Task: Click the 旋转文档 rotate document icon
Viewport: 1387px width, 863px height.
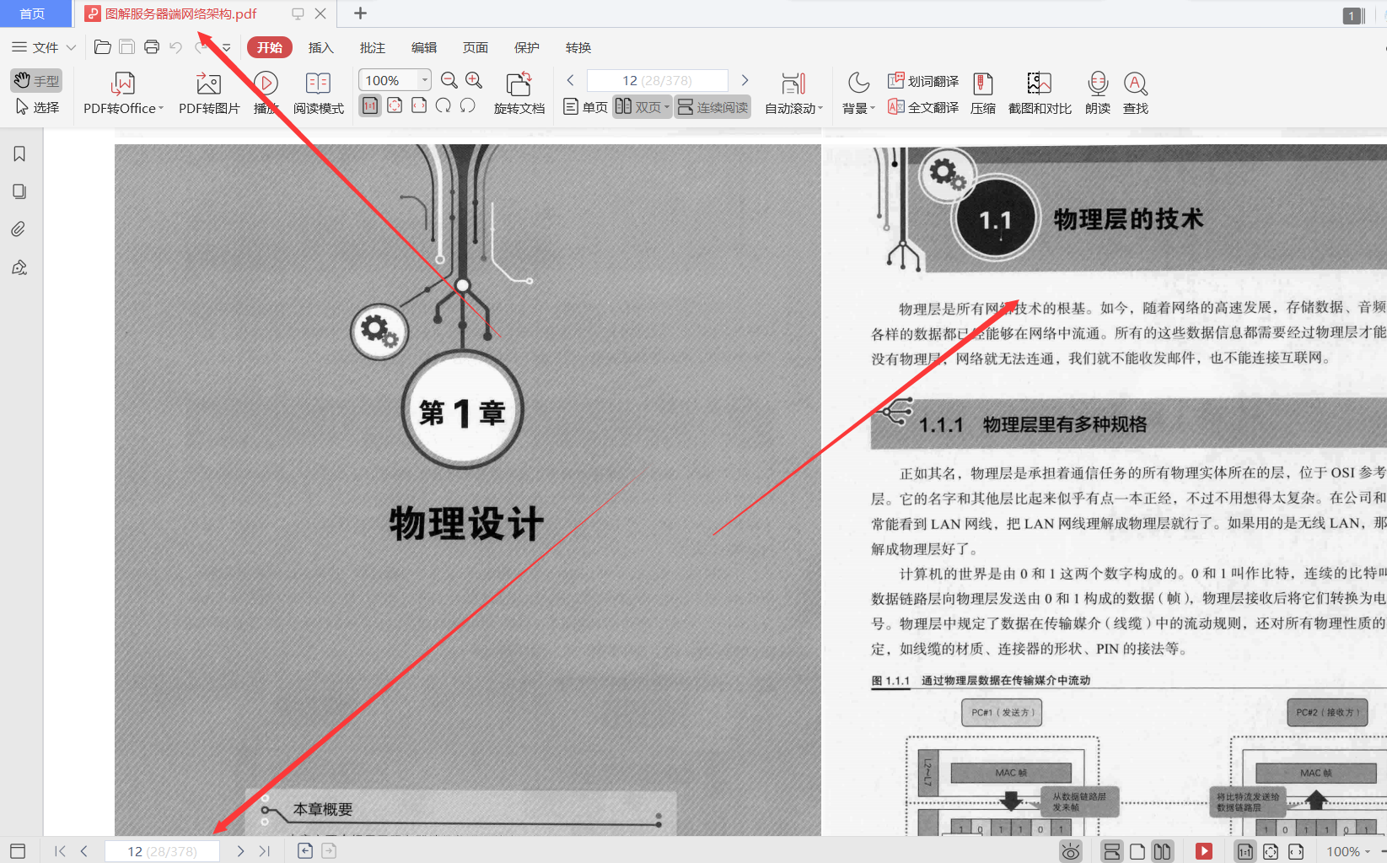Action: (x=519, y=93)
